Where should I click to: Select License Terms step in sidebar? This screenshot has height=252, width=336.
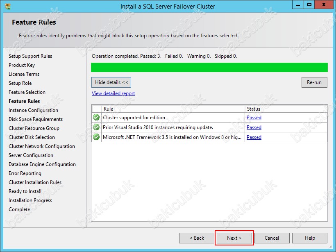click(24, 74)
